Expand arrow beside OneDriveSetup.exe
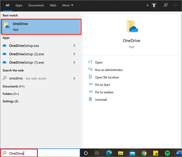This screenshot has height=157, width=182. pyautogui.click(x=74, y=46)
